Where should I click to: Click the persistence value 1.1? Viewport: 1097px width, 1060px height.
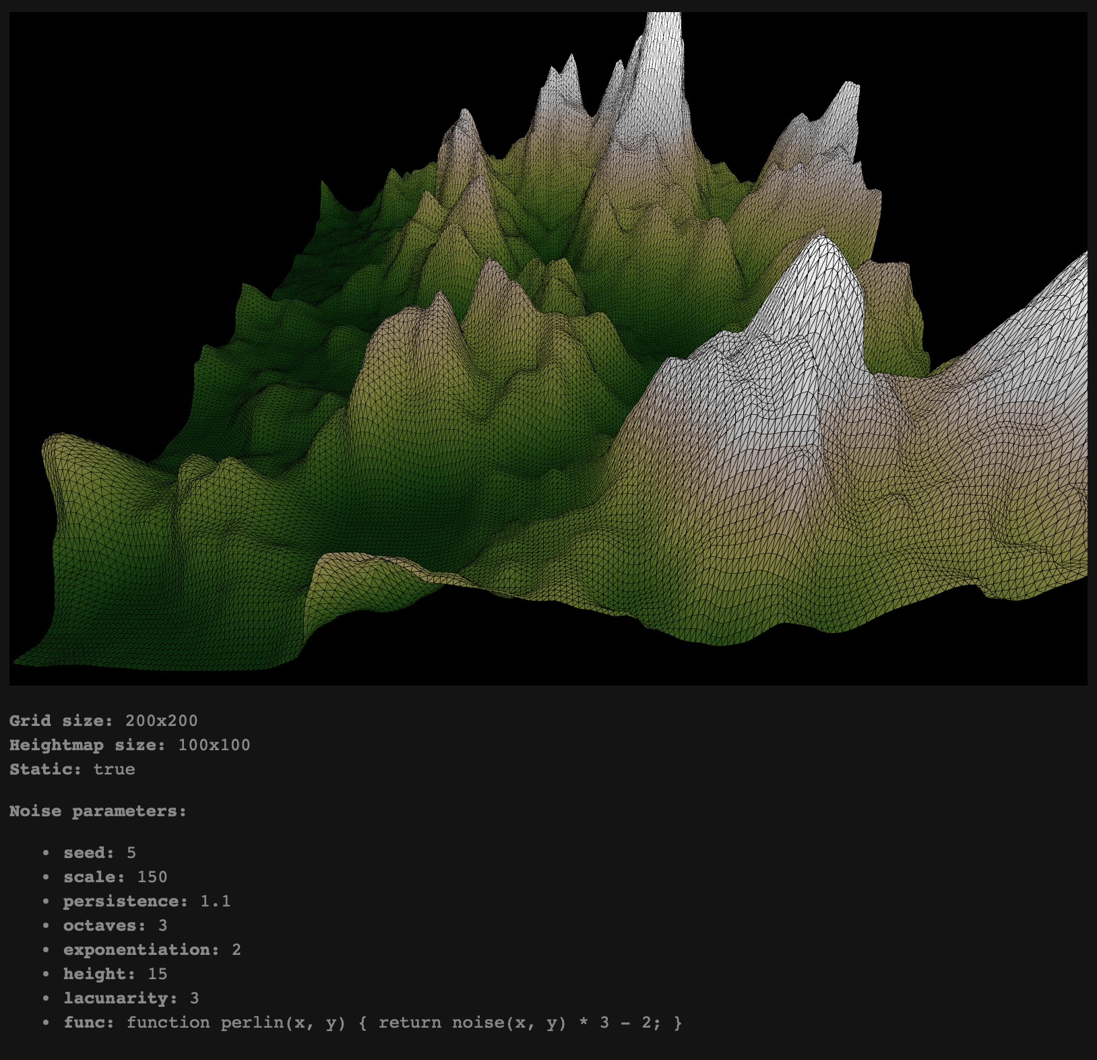tap(216, 901)
